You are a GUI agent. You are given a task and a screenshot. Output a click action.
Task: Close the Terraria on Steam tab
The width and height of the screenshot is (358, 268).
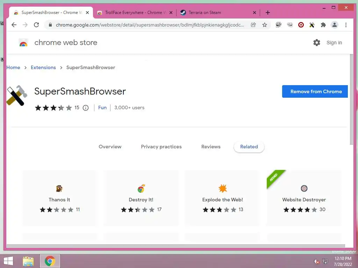coord(255,13)
